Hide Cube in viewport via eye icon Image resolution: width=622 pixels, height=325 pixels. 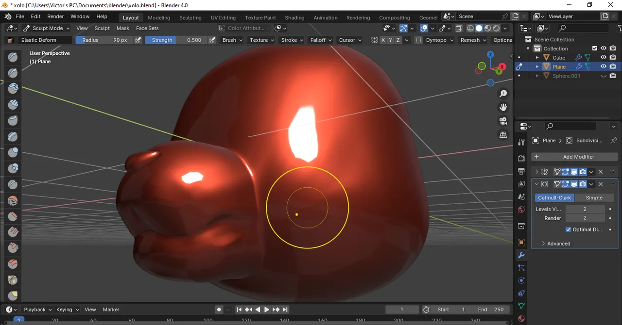[604, 57]
